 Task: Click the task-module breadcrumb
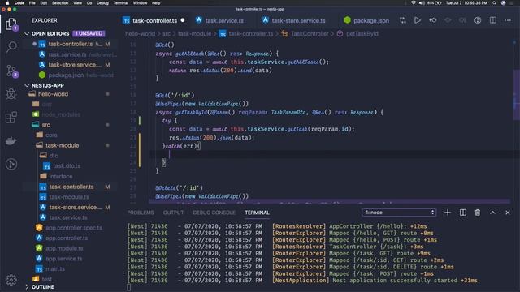coord(195,34)
